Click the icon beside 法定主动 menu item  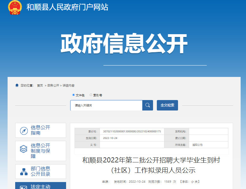pyautogui.click(x=24, y=187)
